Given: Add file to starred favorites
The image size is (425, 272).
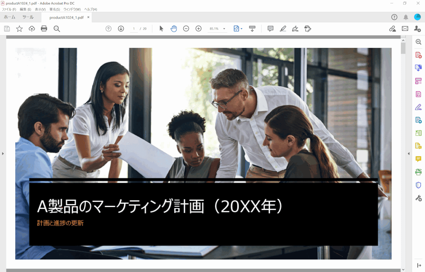Looking at the screenshot, I should 19,29.
